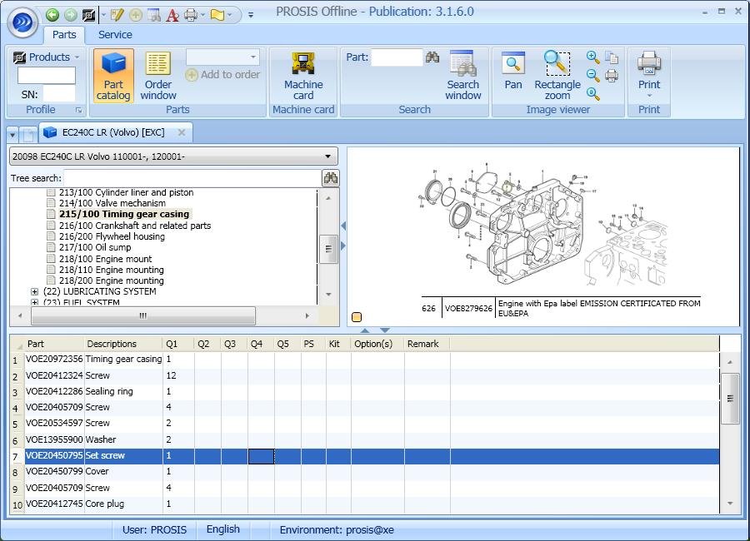Click the green forward arrow in quick toolbar
Viewport: 750px width, 541px height.
[x=71, y=15]
